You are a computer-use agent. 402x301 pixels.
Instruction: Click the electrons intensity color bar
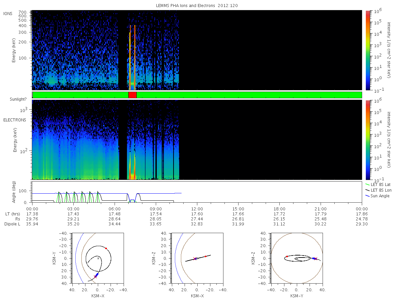tap(367, 139)
